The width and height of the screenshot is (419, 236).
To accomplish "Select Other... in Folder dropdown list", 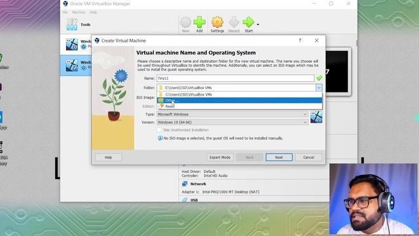I will pos(240,100).
